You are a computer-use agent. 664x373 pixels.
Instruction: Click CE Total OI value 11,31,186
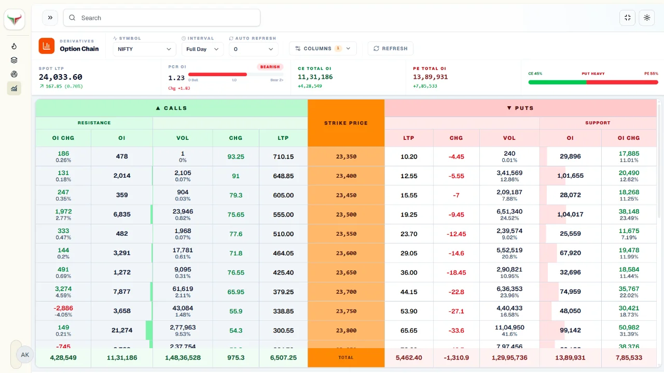[315, 77]
